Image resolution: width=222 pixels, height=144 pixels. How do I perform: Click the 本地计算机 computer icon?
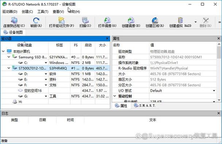[9, 51]
